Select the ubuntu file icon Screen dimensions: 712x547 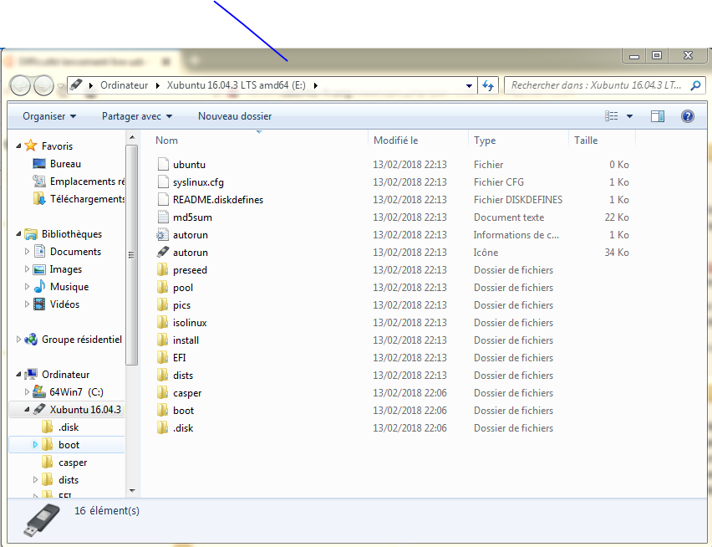pos(163,164)
